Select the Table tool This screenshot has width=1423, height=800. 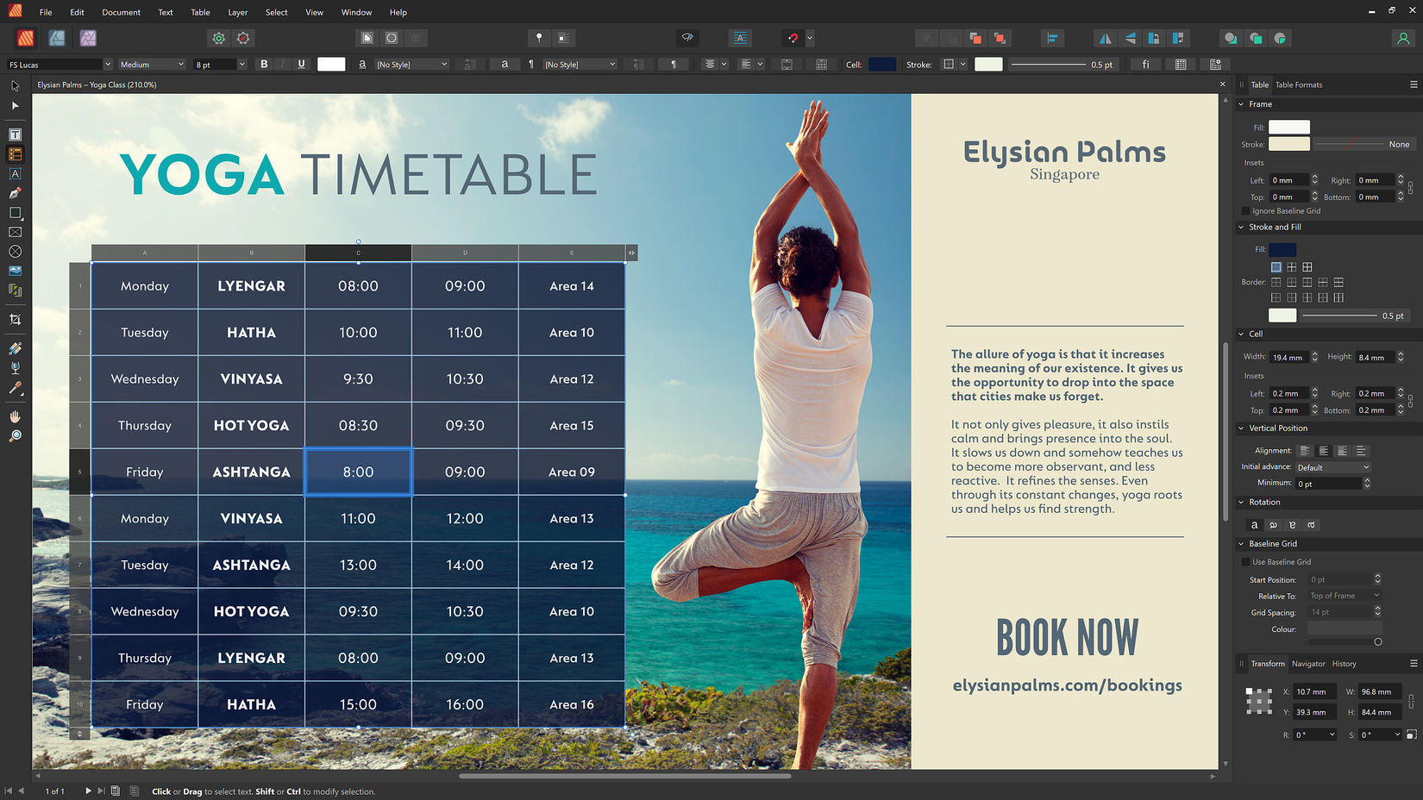[15, 153]
